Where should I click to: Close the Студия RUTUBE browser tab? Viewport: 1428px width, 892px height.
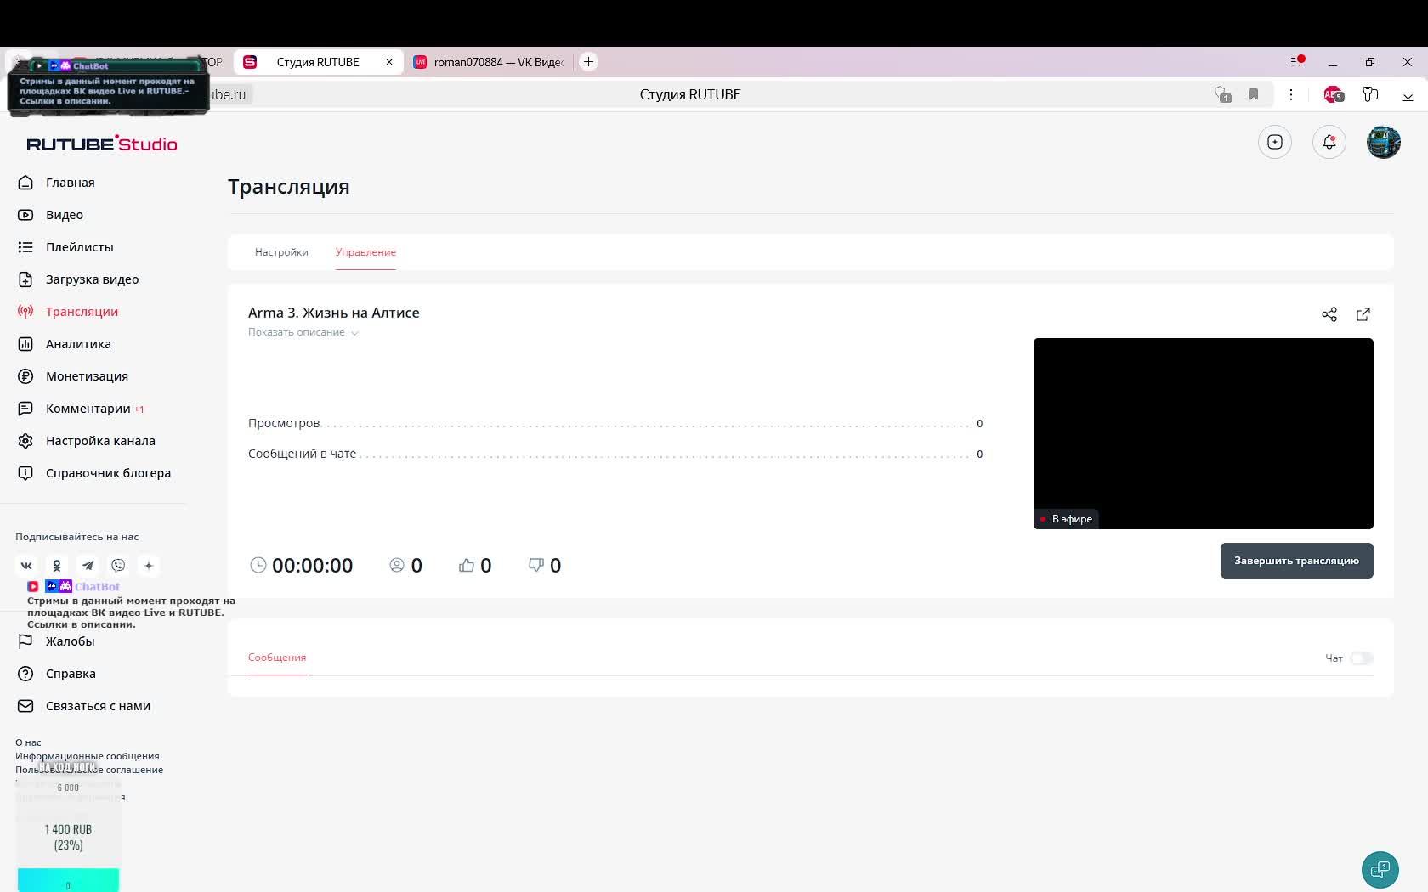[x=389, y=62]
